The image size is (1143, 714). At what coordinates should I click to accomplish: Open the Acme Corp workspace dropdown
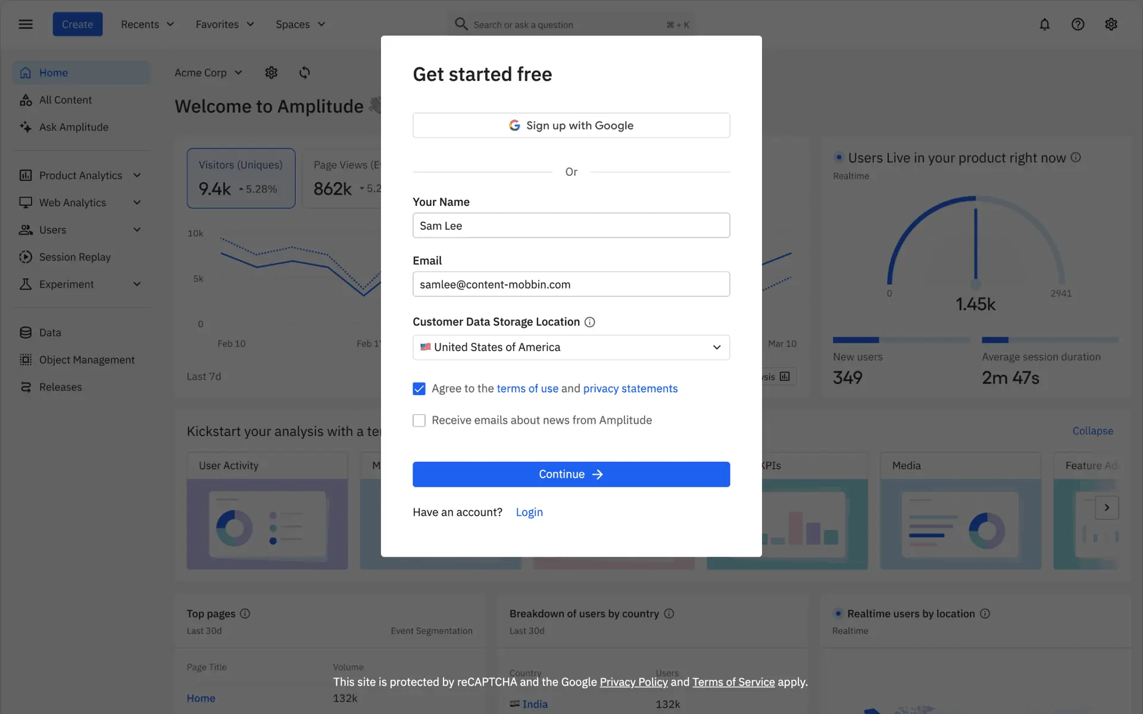(208, 73)
